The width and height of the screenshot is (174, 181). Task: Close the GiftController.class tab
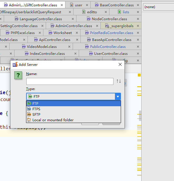pos(62,5)
